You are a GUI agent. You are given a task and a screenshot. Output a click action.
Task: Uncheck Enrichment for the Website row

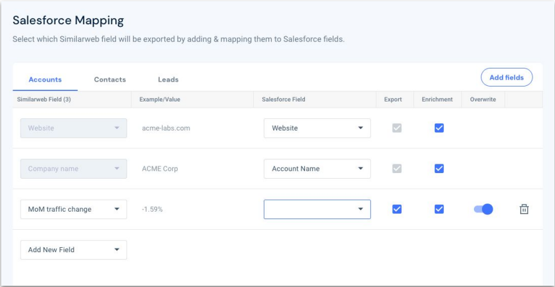click(x=439, y=128)
